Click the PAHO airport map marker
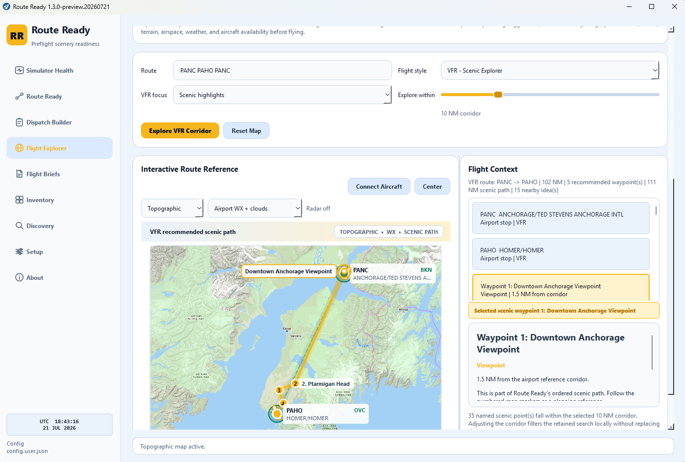This screenshot has width=685, height=462. 276,413
